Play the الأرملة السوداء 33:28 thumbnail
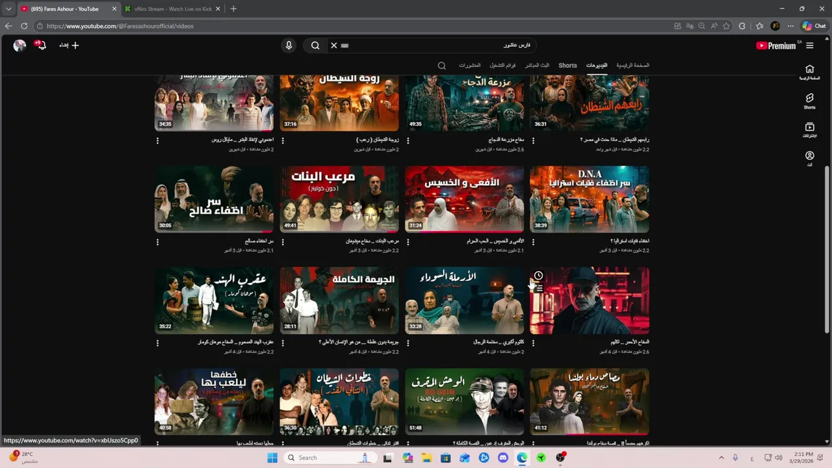The width and height of the screenshot is (832, 468). [464, 300]
